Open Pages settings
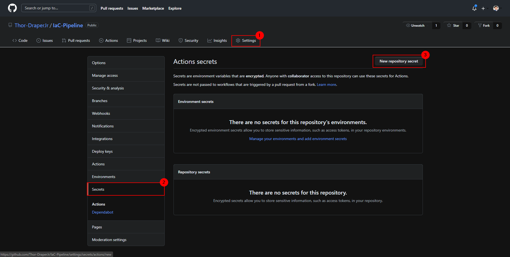The height and width of the screenshot is (257, 510). pyautogui.click(x=126, y=227)
